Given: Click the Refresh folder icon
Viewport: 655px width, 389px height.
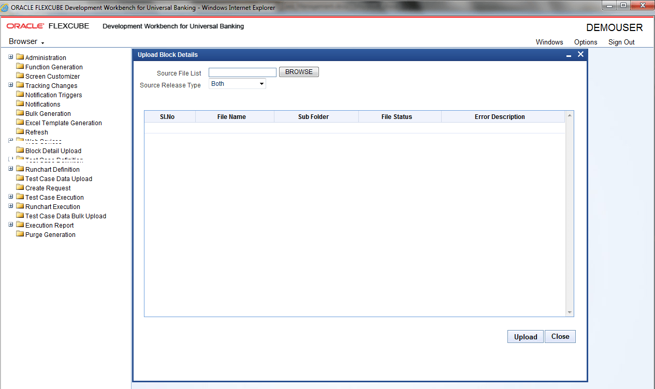Looking at the screenshot, I should click(x=20, y=132).
